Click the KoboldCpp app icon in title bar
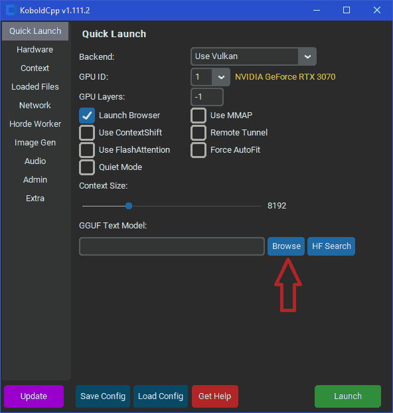 coord(11,10)
